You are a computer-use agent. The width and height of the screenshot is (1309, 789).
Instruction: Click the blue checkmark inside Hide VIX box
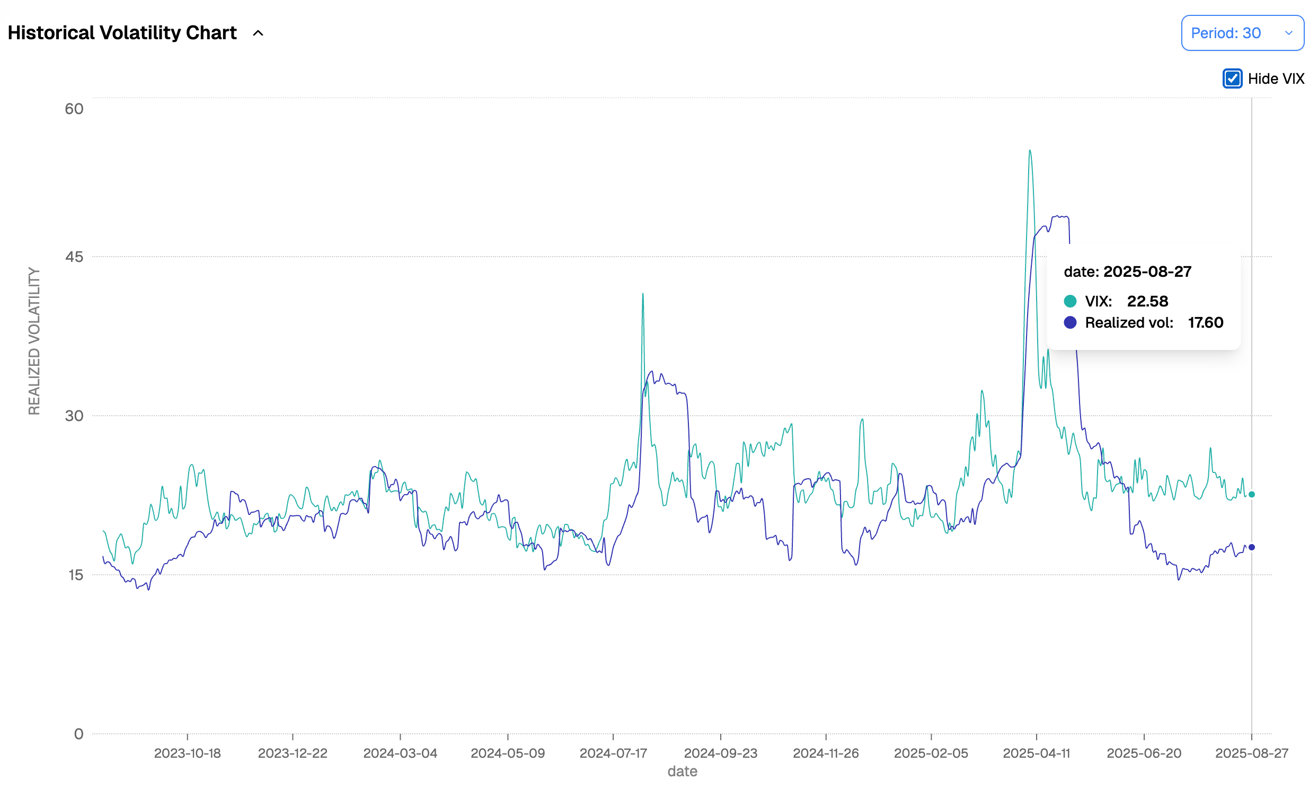click(x=1233, y=78)
